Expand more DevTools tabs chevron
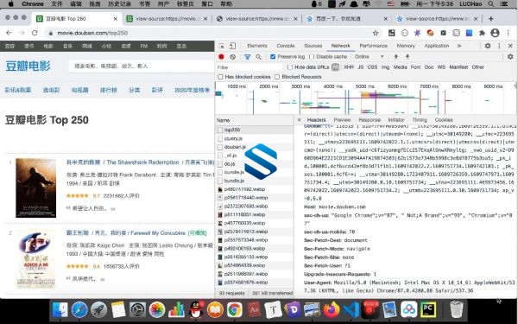 pyautogui.click(x=459, y=46)
